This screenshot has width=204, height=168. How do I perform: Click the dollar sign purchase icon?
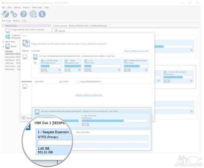click(42, 14)
